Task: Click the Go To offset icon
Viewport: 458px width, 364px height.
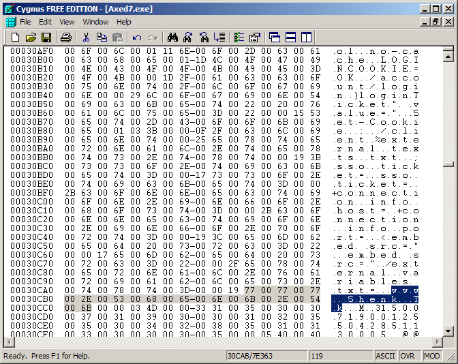Action: pos(219,37)
